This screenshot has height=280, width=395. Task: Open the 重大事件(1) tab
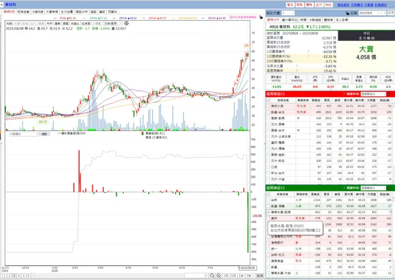tap(290, 20)
